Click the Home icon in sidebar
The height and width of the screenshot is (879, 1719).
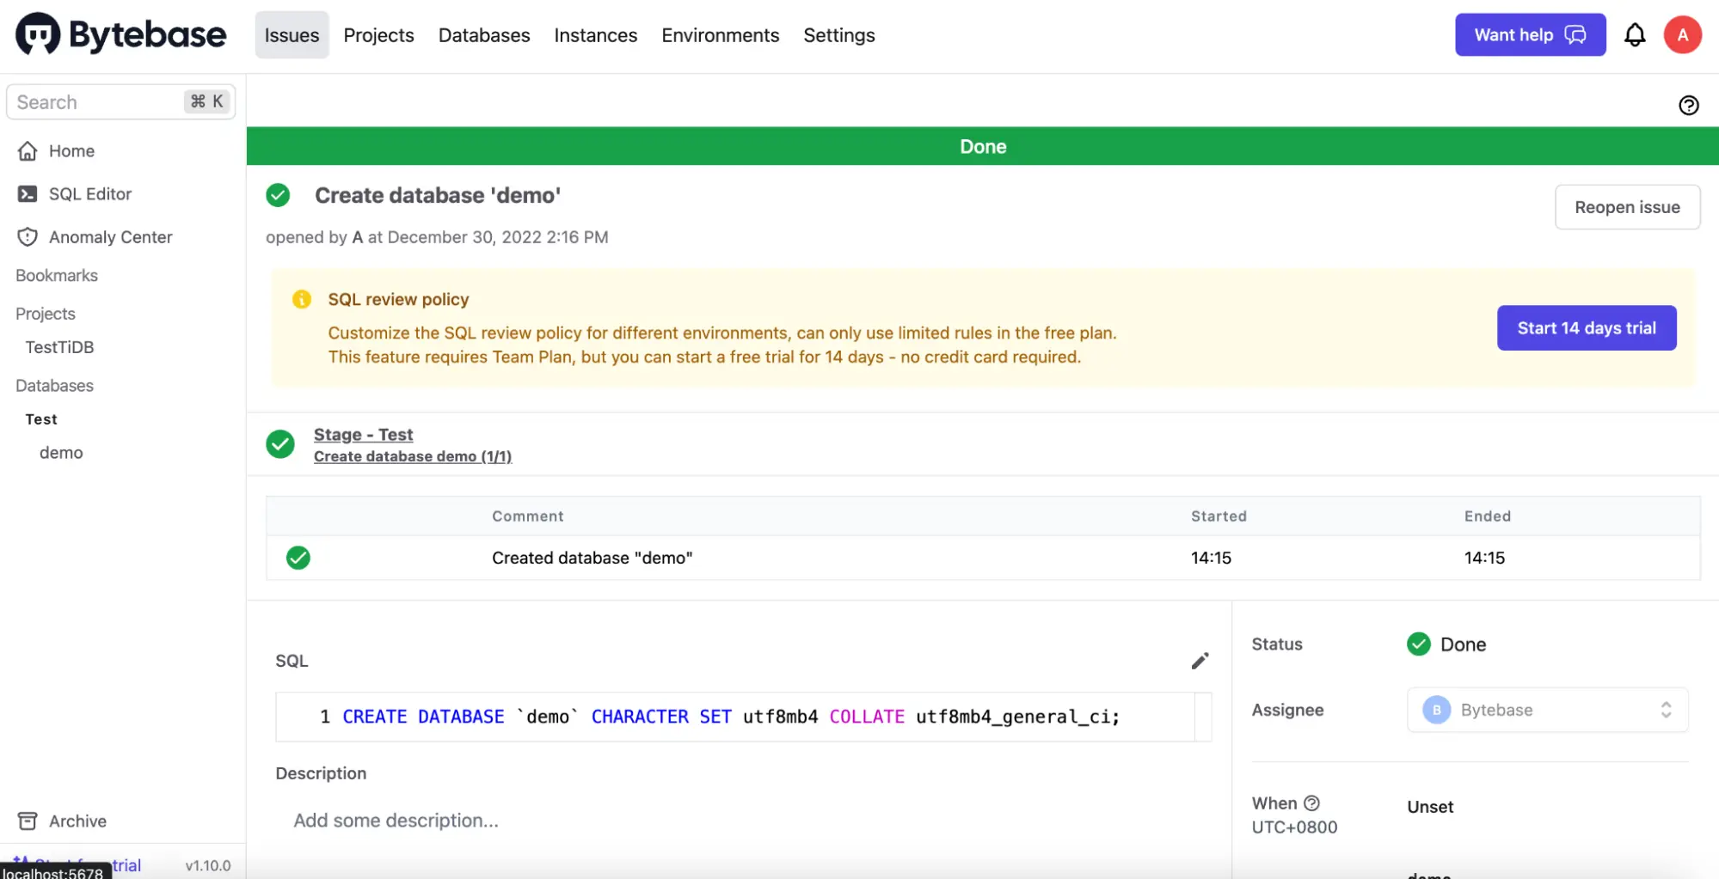(28, 151)
